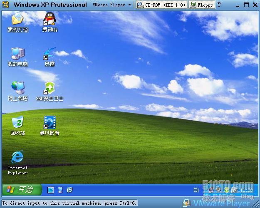Select the 网上邻居 network icon
The width and height of the screenshot is (260, 208).
tap(17, 91)
